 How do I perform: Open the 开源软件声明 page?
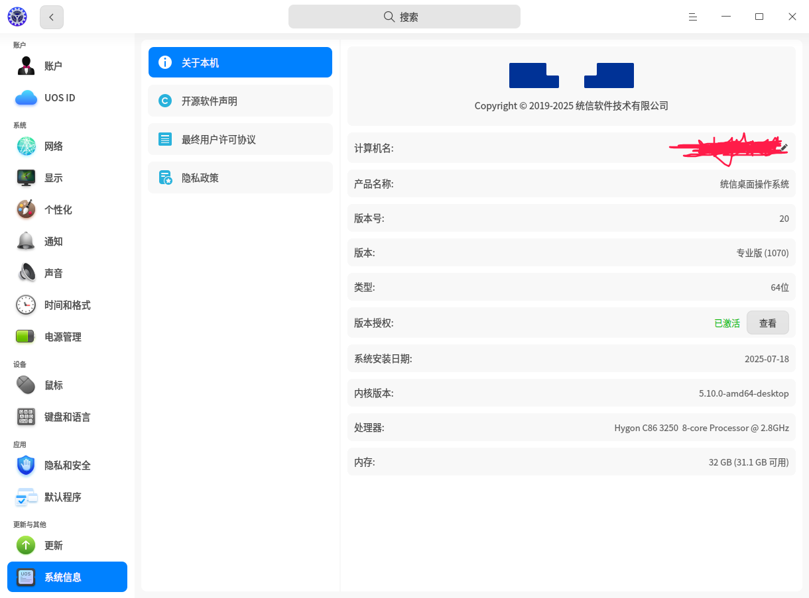click(240, 101)
